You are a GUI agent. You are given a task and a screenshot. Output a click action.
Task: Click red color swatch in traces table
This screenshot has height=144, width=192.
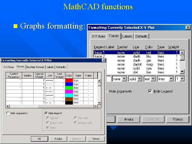click(69, 80)
